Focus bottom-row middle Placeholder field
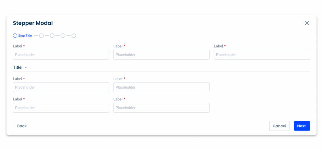 [x=161, y=108]
